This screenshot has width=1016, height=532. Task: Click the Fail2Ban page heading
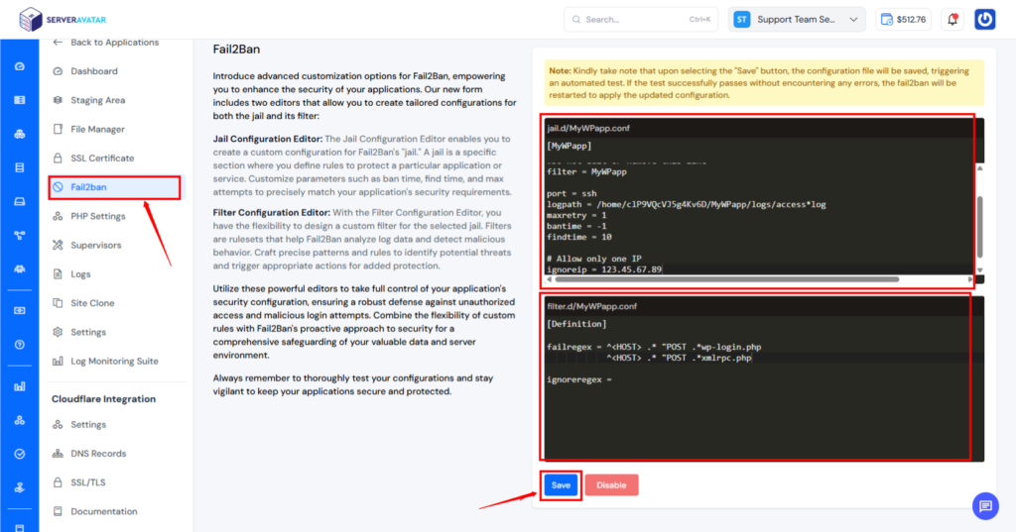point(236,50)
